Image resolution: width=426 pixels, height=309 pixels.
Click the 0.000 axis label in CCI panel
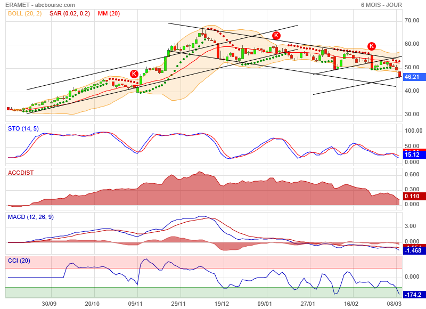[x=412, y=277]
